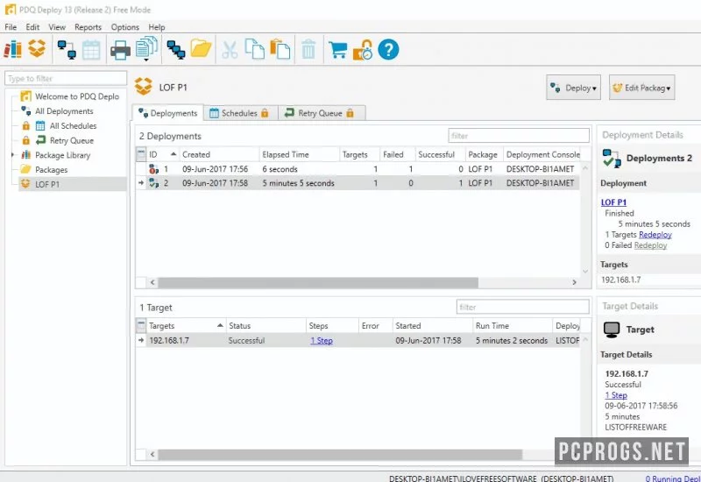Click Redeploy link next to 1 Targets
701x482 pixels.
[x=655, y=234]
